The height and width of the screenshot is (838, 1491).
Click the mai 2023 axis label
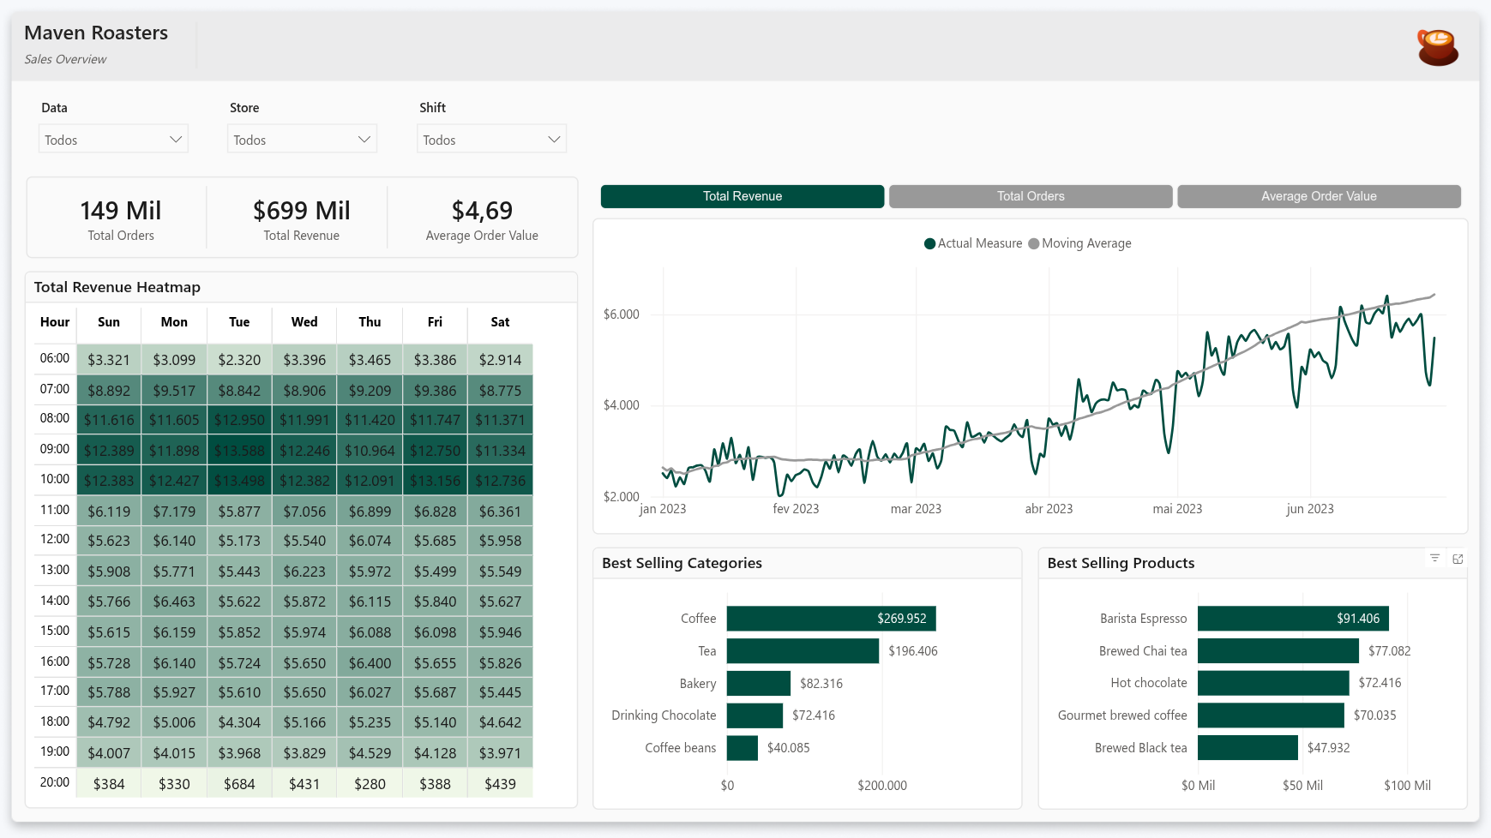(x=1177, y=509)
